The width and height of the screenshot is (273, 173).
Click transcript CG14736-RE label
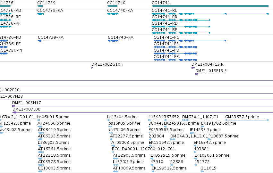10,17
